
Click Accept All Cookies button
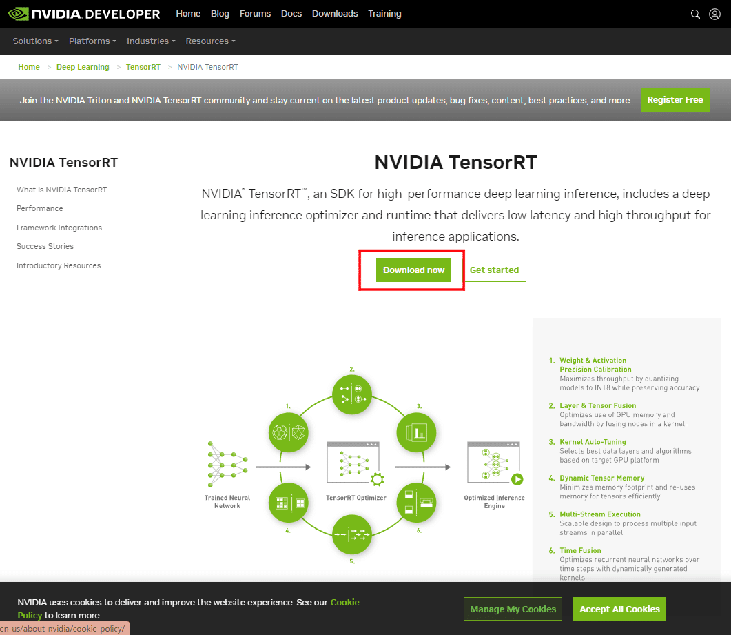pos(619,609)
